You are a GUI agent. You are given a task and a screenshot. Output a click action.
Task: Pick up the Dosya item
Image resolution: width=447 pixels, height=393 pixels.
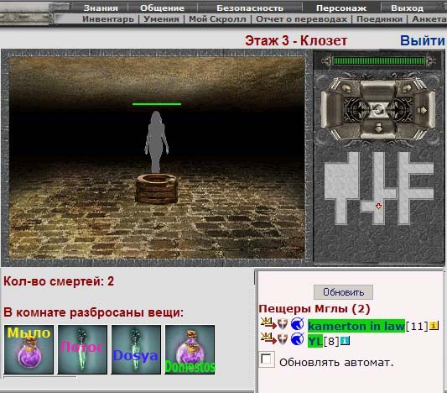(136, 349)
